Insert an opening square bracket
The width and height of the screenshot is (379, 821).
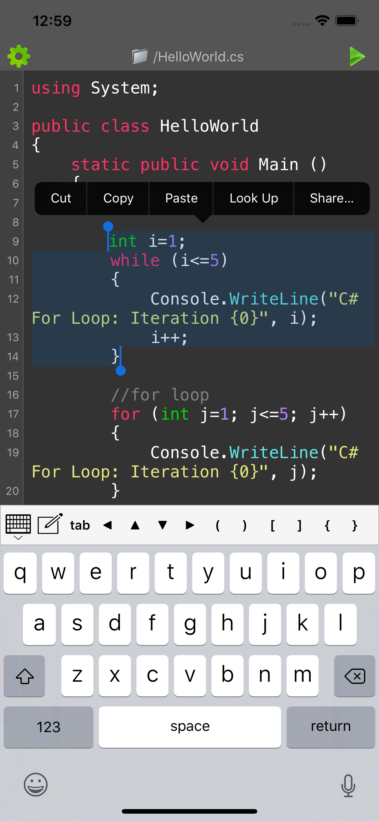tap(273, 525)
